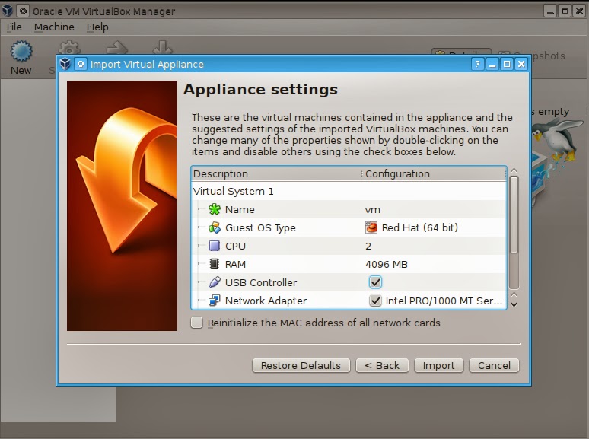Click the green Name icon in the appliance list
This screenshot has width=589, height=439.
tap(215, 209)
